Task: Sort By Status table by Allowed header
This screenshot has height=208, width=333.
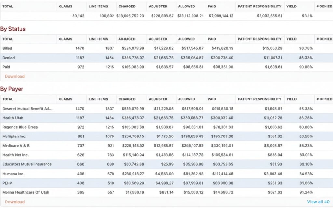Action: tap(186, 39)
